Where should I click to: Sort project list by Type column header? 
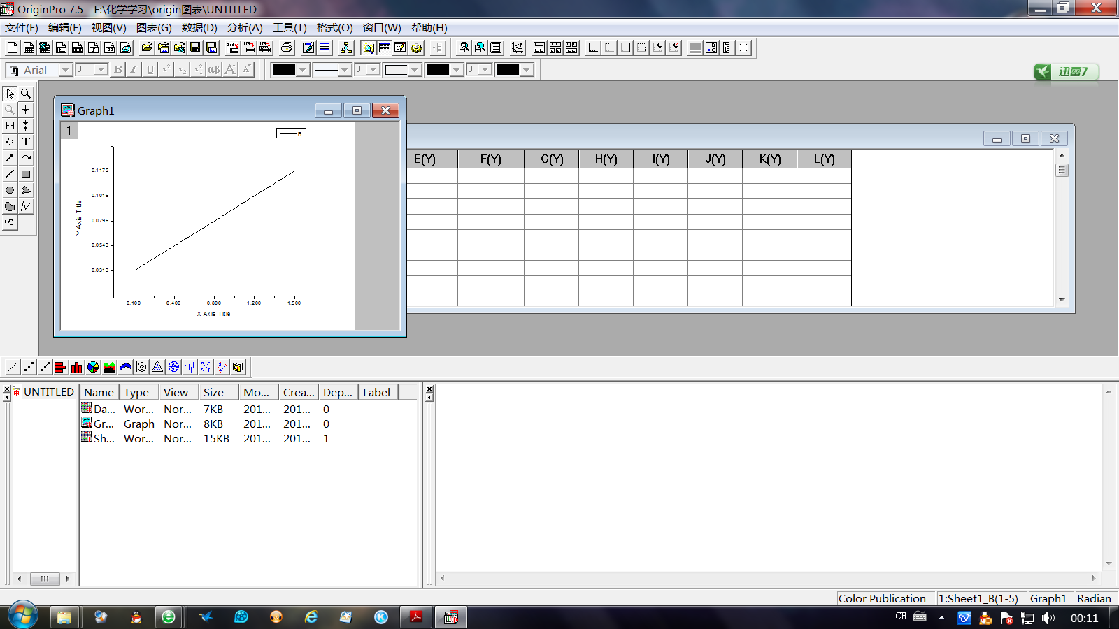[x=138, y=392]
